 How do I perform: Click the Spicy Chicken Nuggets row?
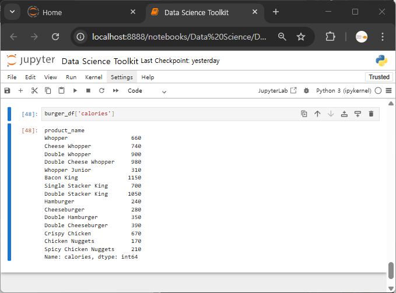(93, 249)
